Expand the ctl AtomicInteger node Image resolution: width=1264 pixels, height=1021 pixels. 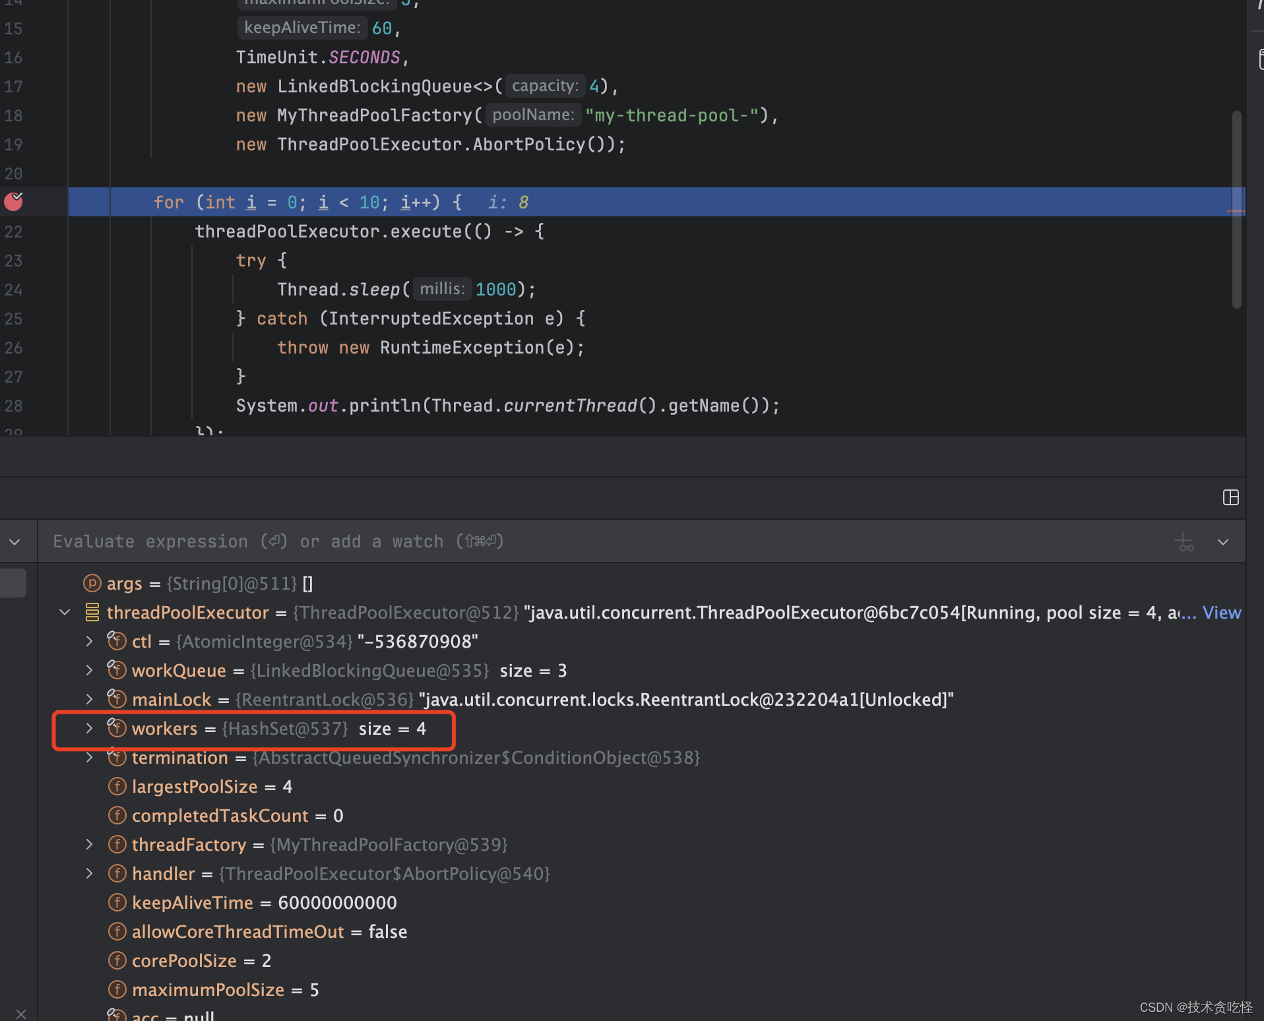pyautogui.click(x=89, y=641)
